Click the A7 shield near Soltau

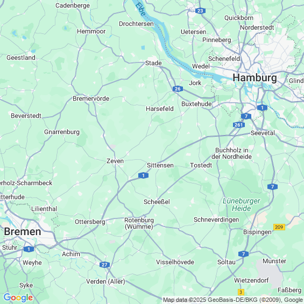[243, 254]
